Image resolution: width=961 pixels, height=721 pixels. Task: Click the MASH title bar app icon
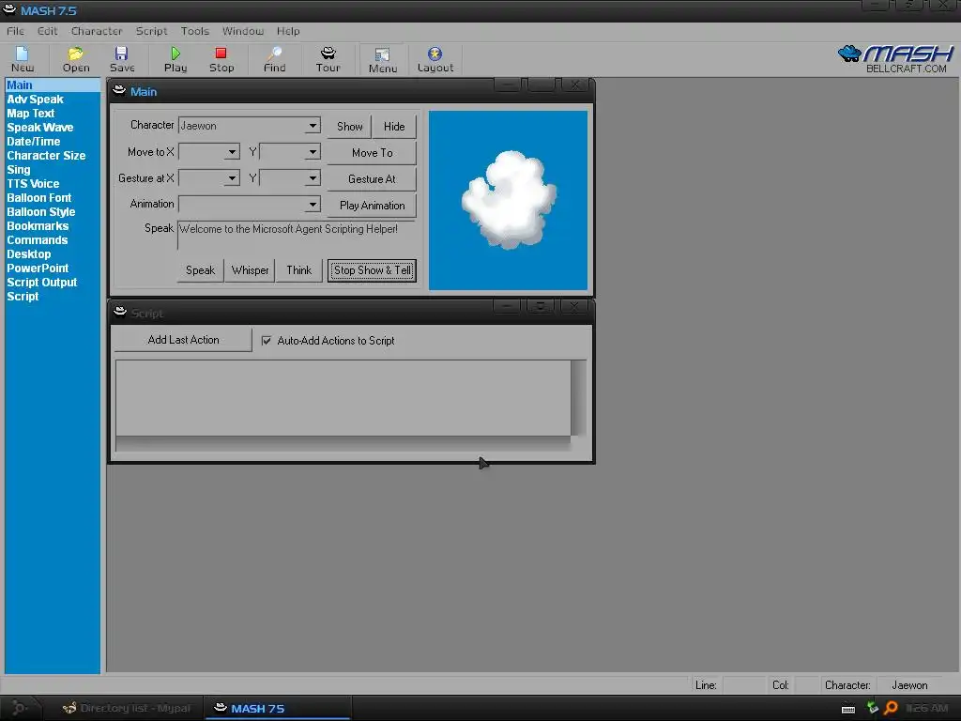point(9,9)
